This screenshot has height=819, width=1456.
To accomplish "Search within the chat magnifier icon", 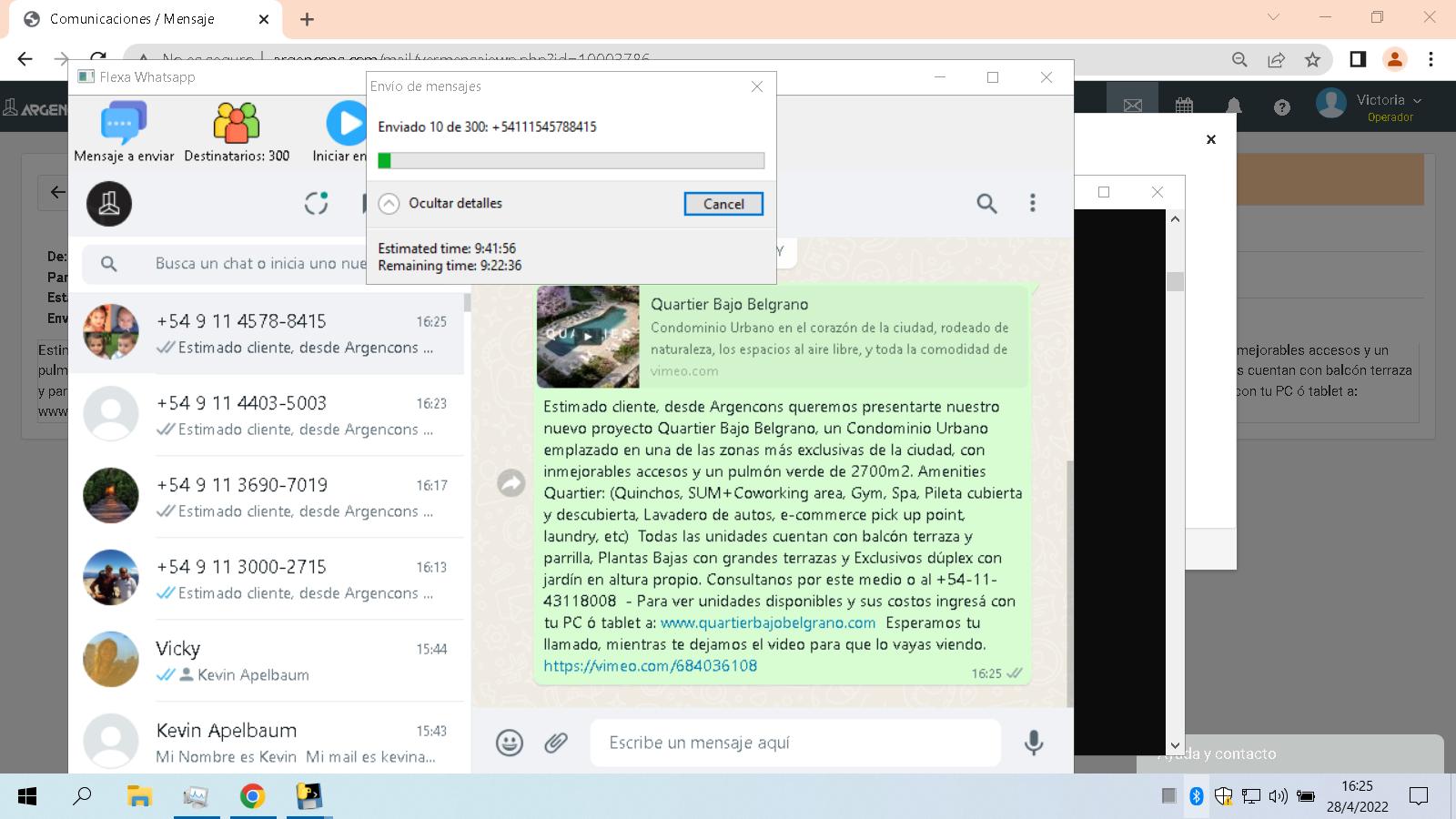I will tap(986, 203).
